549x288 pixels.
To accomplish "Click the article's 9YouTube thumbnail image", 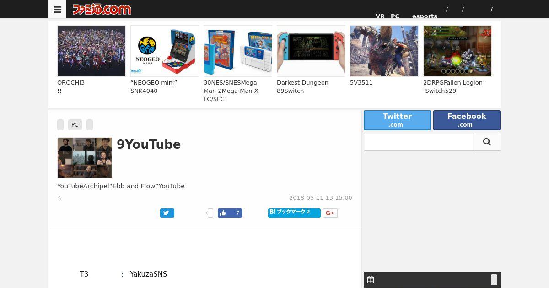I will [85, 158].
